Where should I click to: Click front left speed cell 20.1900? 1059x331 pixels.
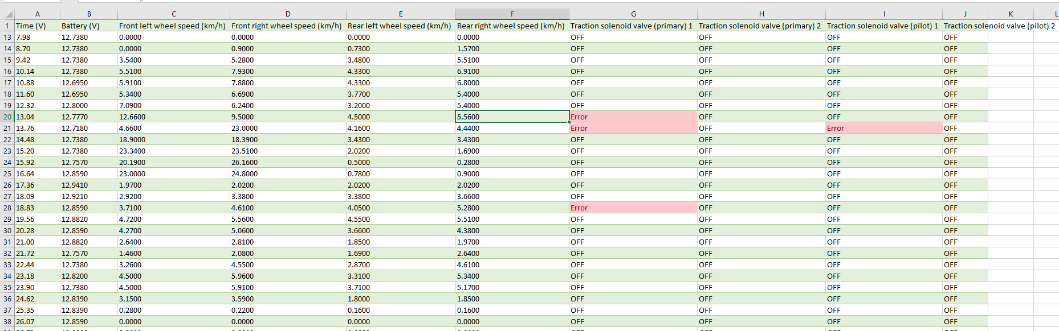click(174, 162)
